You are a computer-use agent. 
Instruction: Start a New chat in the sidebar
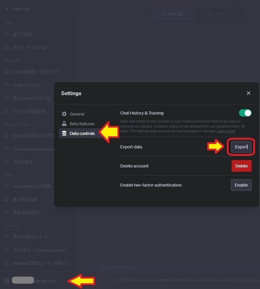click(x=37, y=9)
